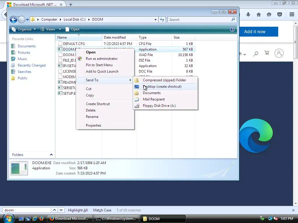
Task: Toggle Highlight All in find bar
Action: (x=78, y=210)
